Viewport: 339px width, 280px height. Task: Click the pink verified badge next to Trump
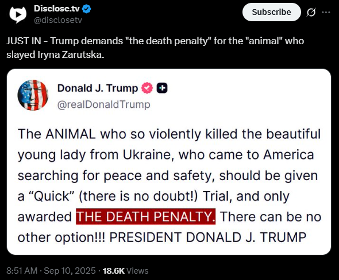click(x=147, y=88)
